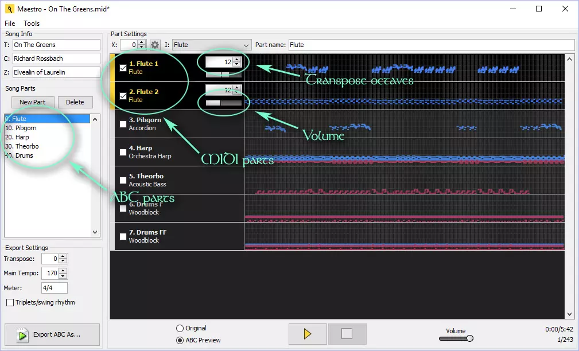Viewport: 579px width, 351px height.
Task: Click the Harp track note display
Action: click(405, 152)
